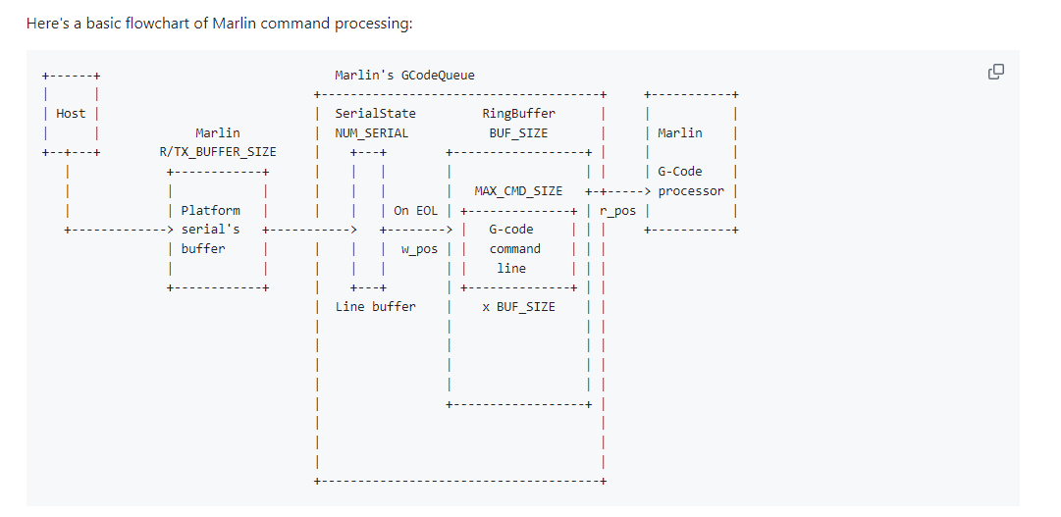
Task: Click the "G-Code" text above "processor"
Action: point(680,171)
